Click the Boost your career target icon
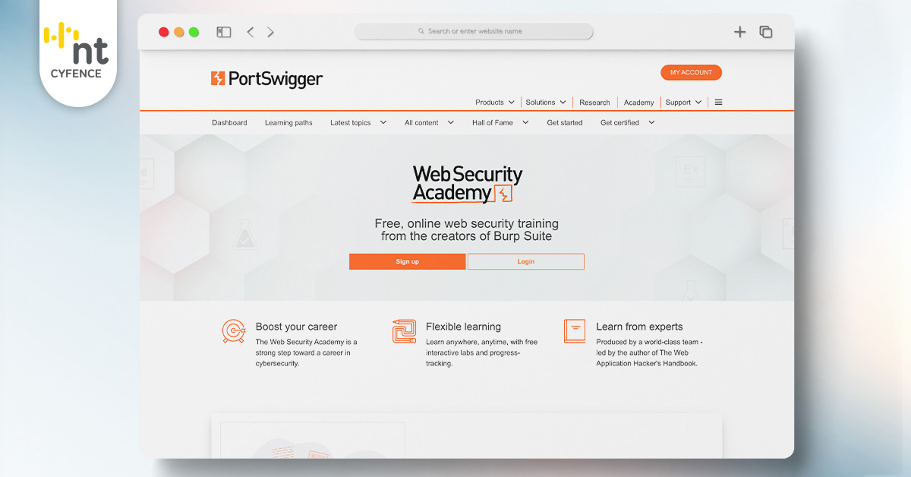Image resolution: width=911 pixels, height=477 pixels. [234, 331]
